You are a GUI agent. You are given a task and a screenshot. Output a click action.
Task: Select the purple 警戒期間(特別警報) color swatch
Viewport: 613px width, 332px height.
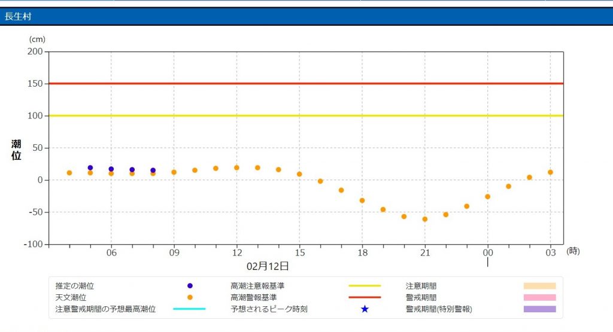coord(539,309)
